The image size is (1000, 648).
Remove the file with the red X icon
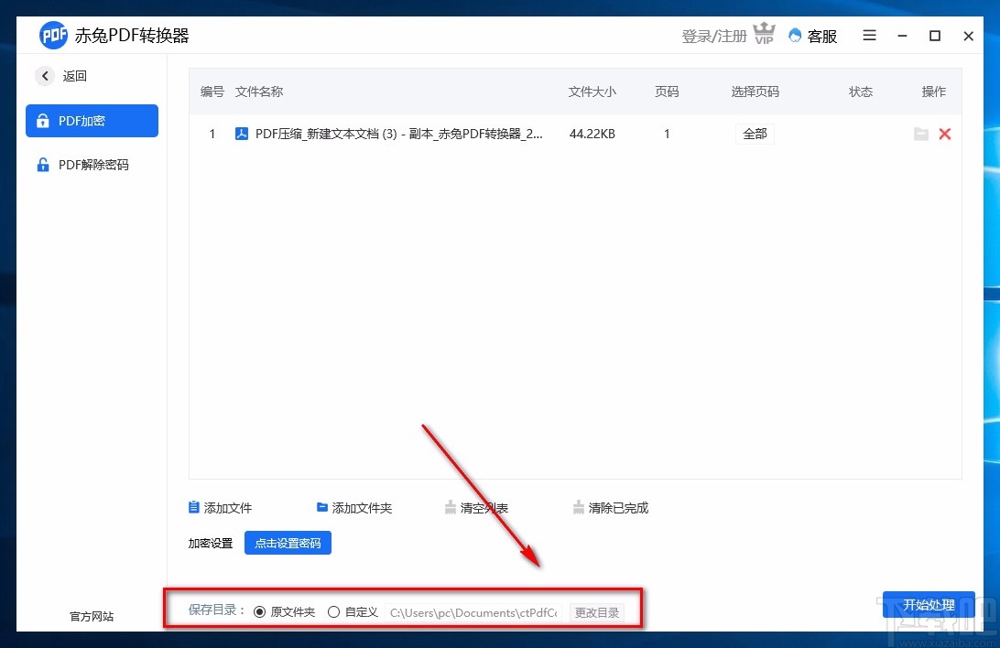(x=945, y=134)
